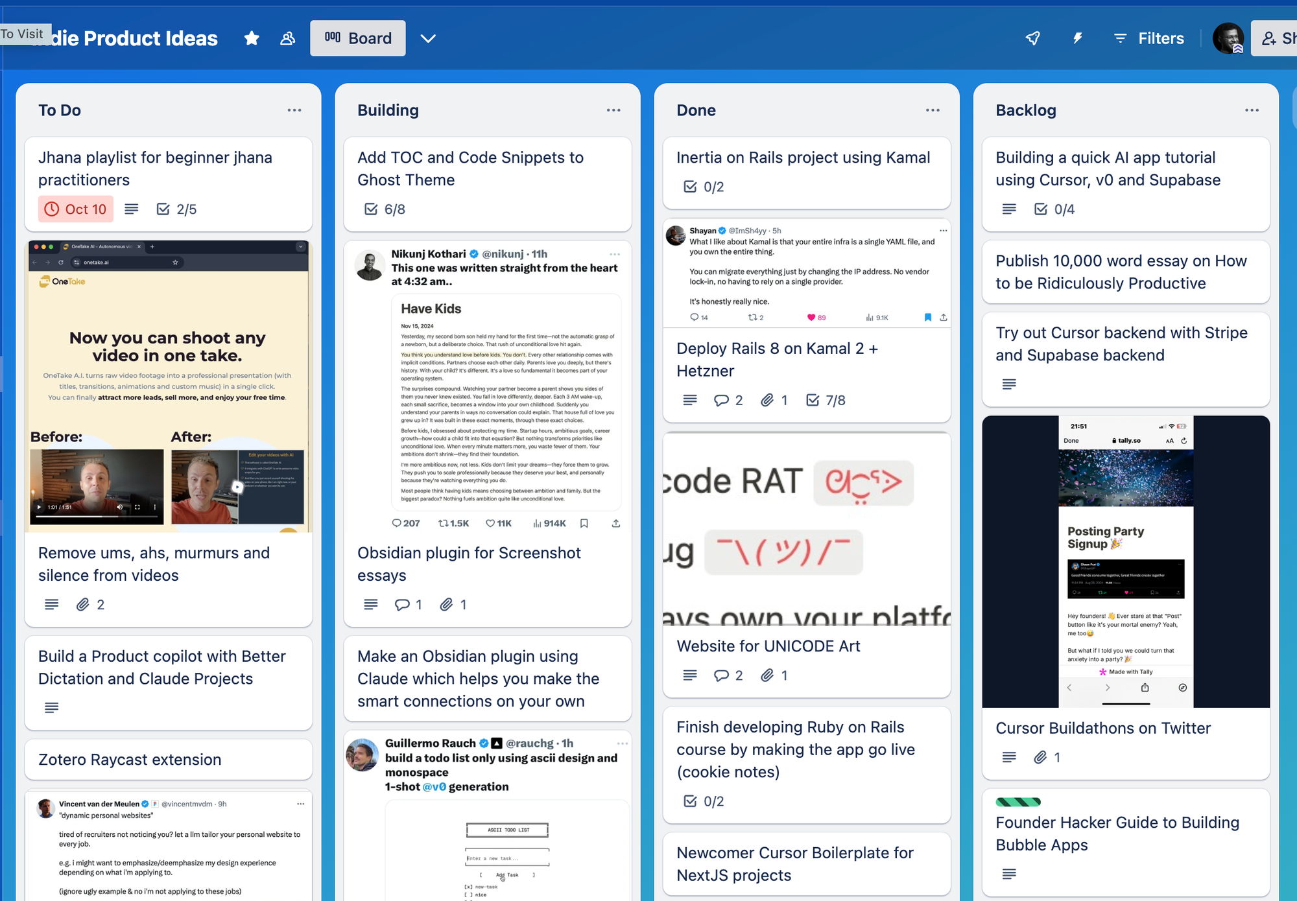Open the OneTake video screenshot card cover
The image size is (1297, 901).
pyautogui.click(x=168, y=386)
